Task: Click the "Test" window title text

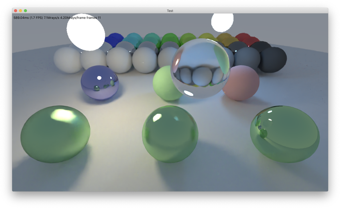Action: click(170, 11)
